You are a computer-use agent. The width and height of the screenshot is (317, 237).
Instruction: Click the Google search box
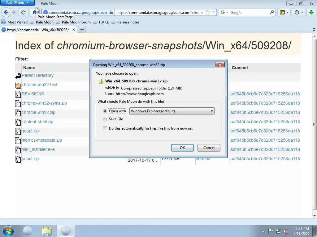click(x=250, y=12)
